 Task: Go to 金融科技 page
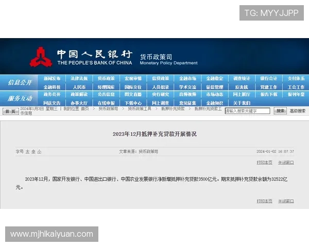[52, 87]
